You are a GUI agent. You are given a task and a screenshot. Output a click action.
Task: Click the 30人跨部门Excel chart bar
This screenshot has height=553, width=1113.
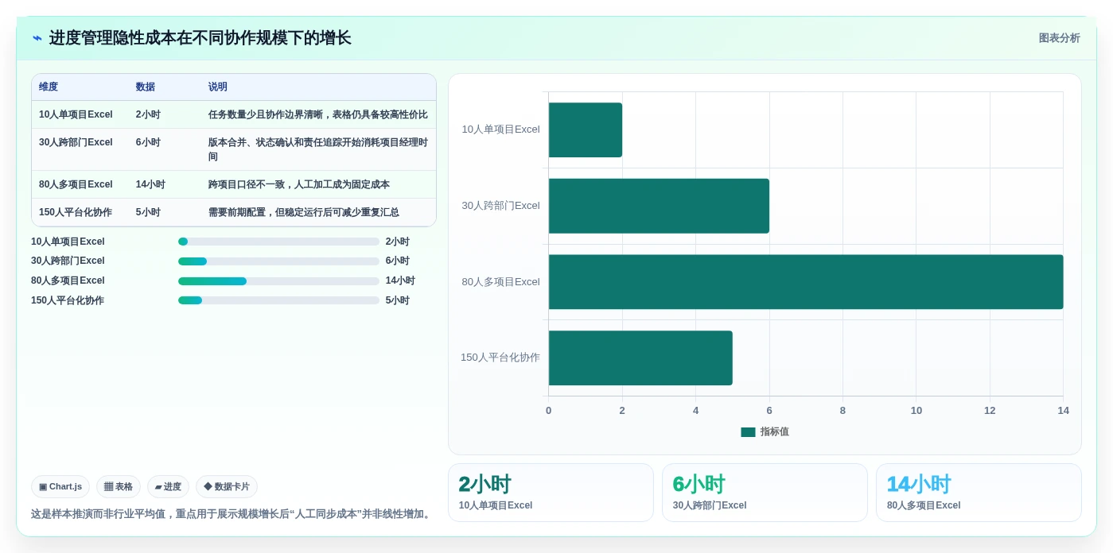[659, 206]
